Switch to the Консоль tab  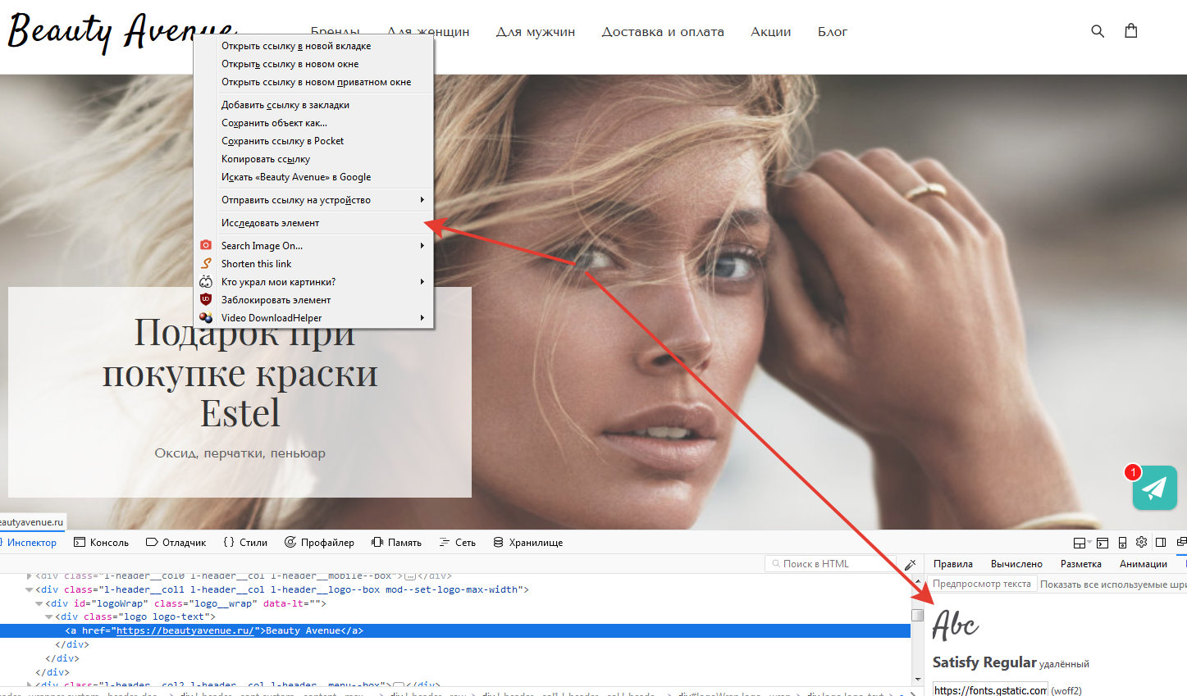101,543
